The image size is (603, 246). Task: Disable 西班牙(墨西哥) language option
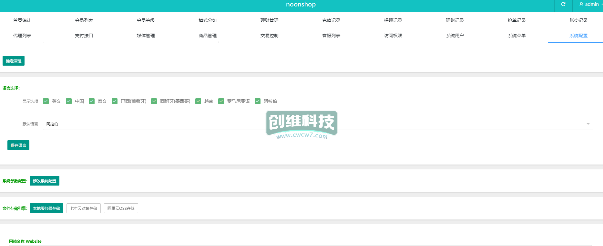coord(154,101)
